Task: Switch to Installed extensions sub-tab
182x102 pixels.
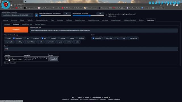Action: point(7,24)
